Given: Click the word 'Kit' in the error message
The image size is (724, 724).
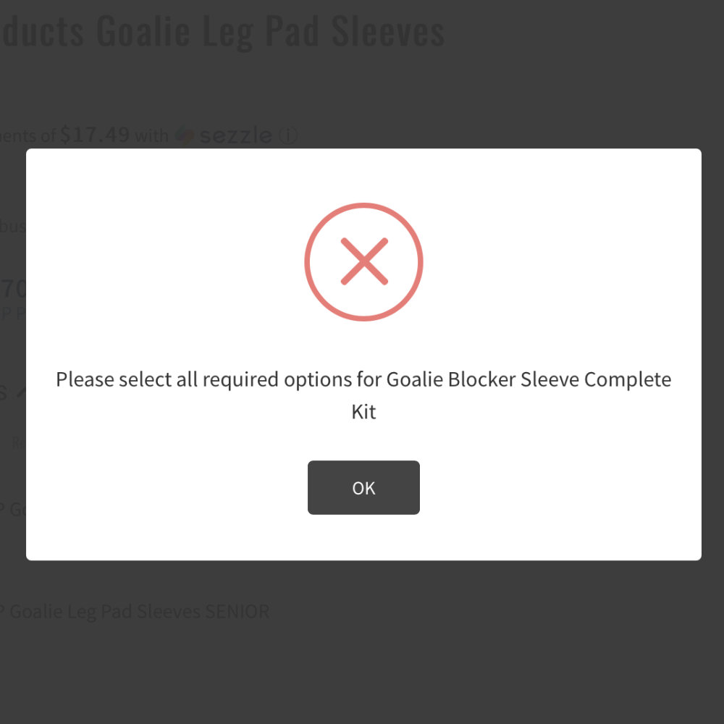Looking at the screenshot, I should [x=363, y=412].
